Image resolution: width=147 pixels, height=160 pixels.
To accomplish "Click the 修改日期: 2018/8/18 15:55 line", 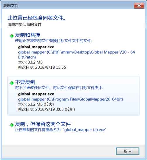I will [x=42, y=67].
